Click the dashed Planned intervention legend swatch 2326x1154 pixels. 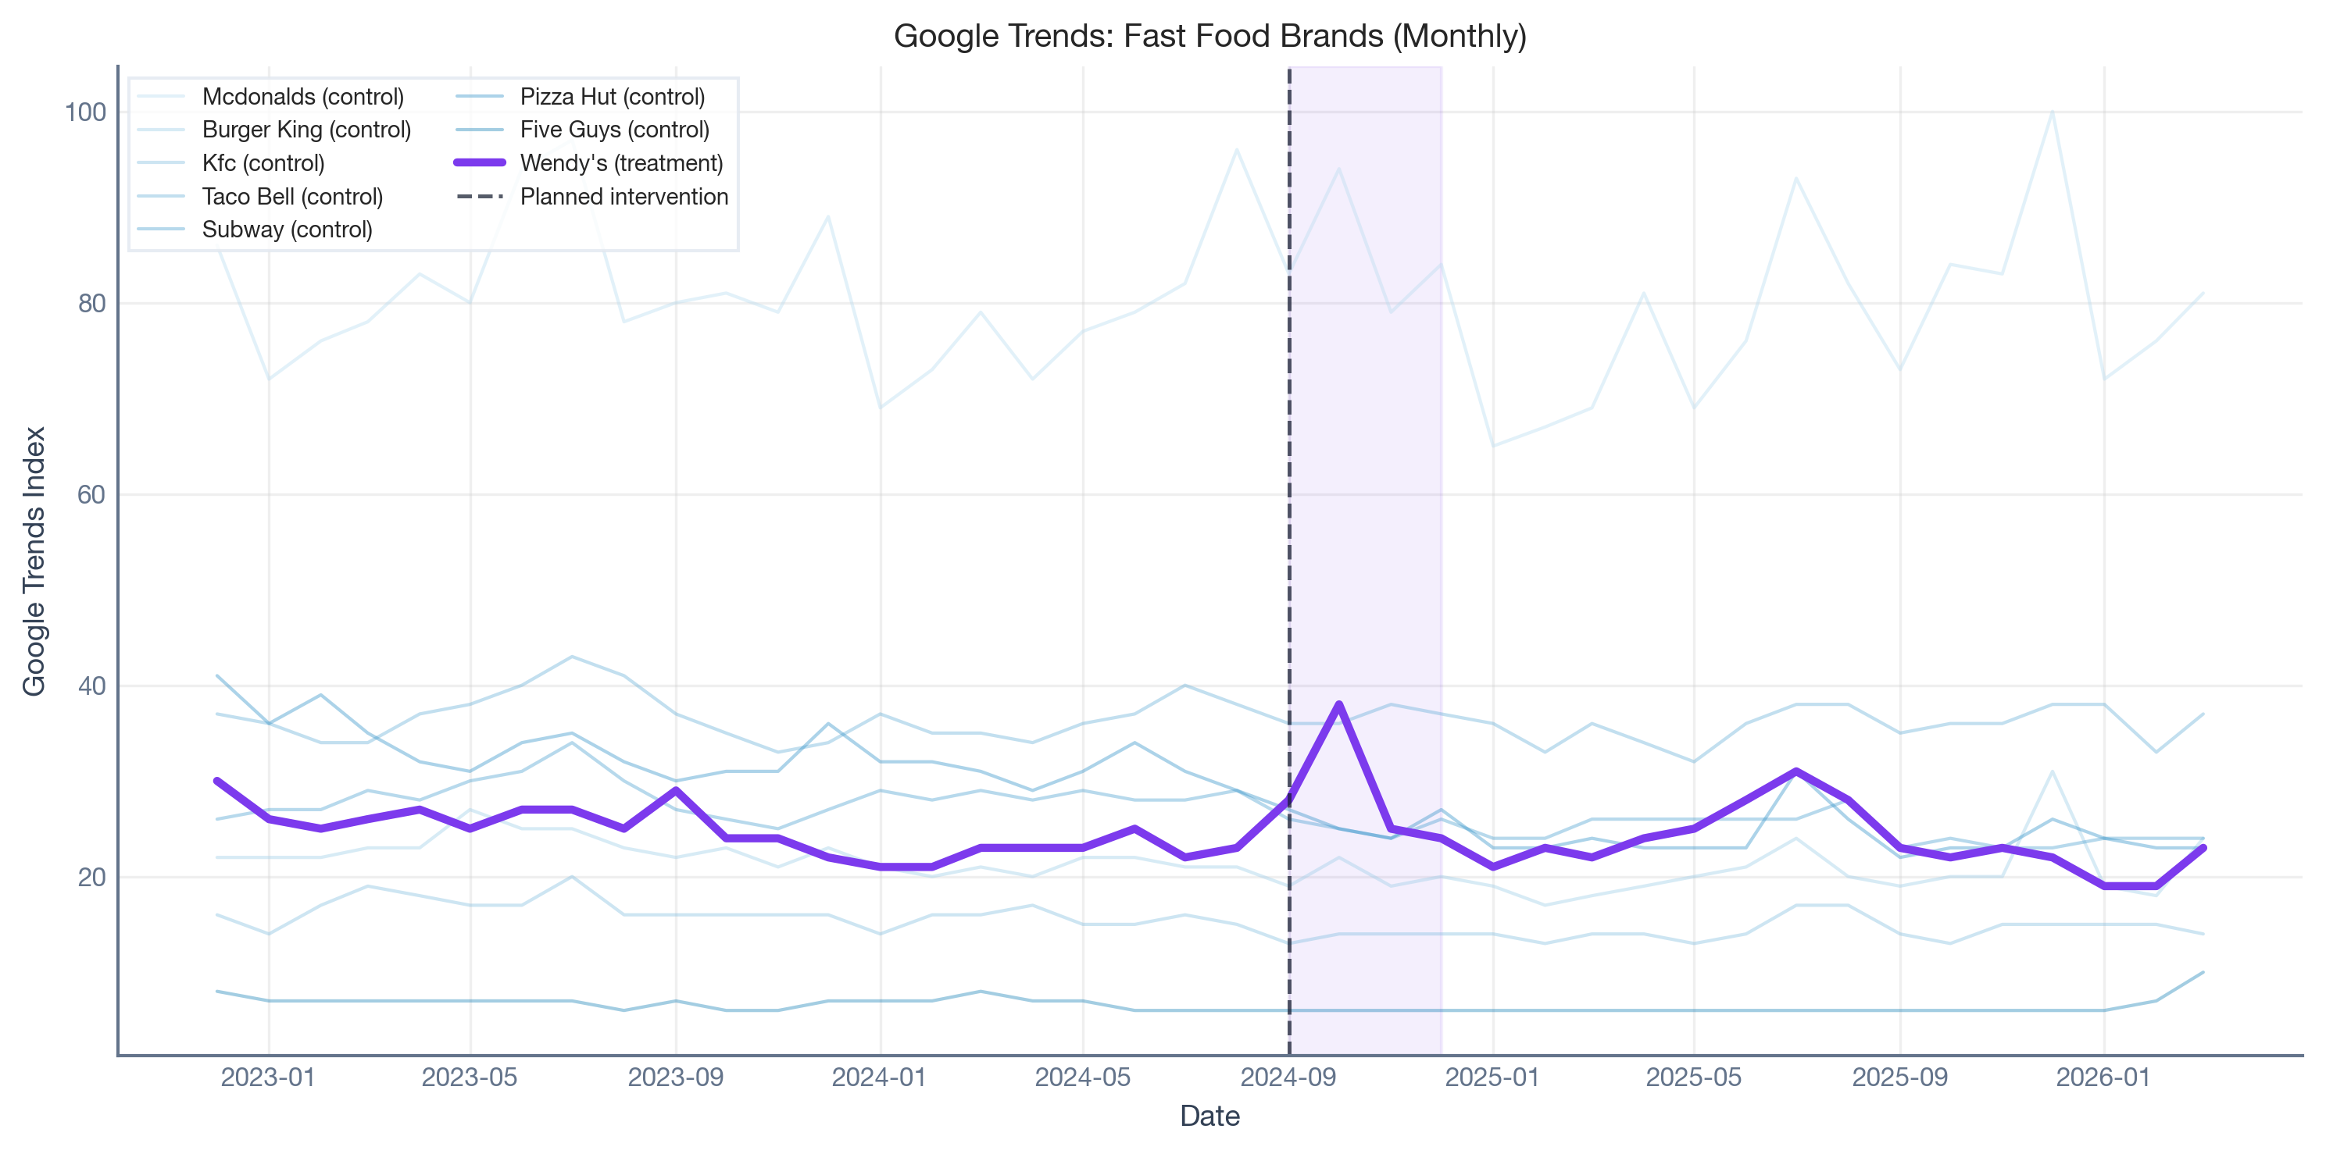480,197
